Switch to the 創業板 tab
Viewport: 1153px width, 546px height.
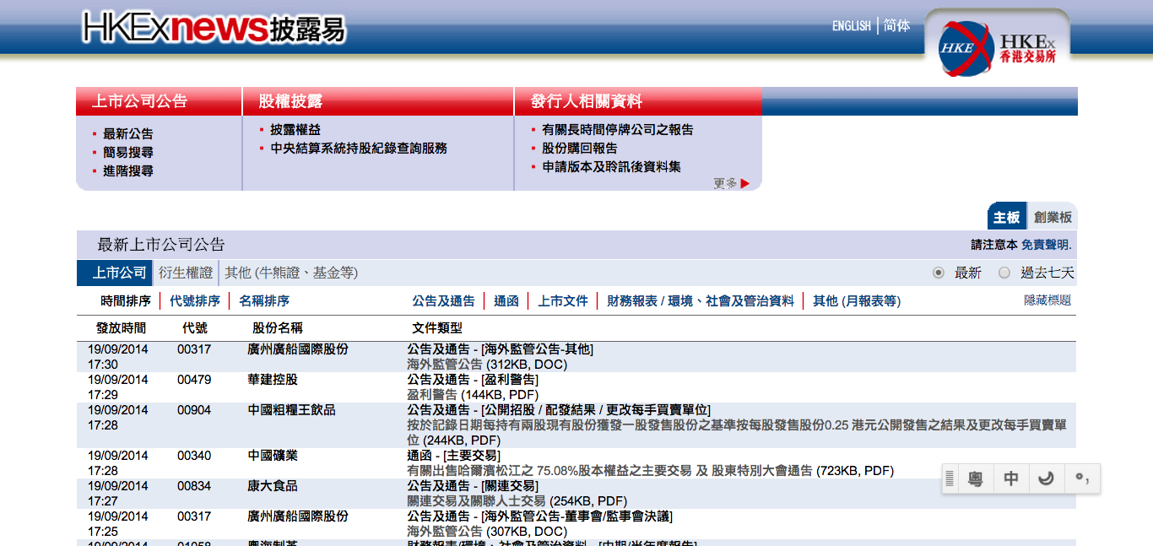click(x=1053, y=217)
